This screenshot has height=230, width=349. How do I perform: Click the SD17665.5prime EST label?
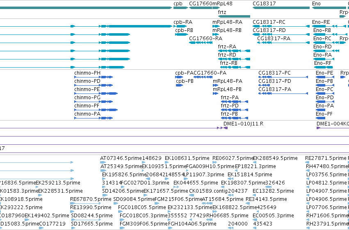point(92,224)
